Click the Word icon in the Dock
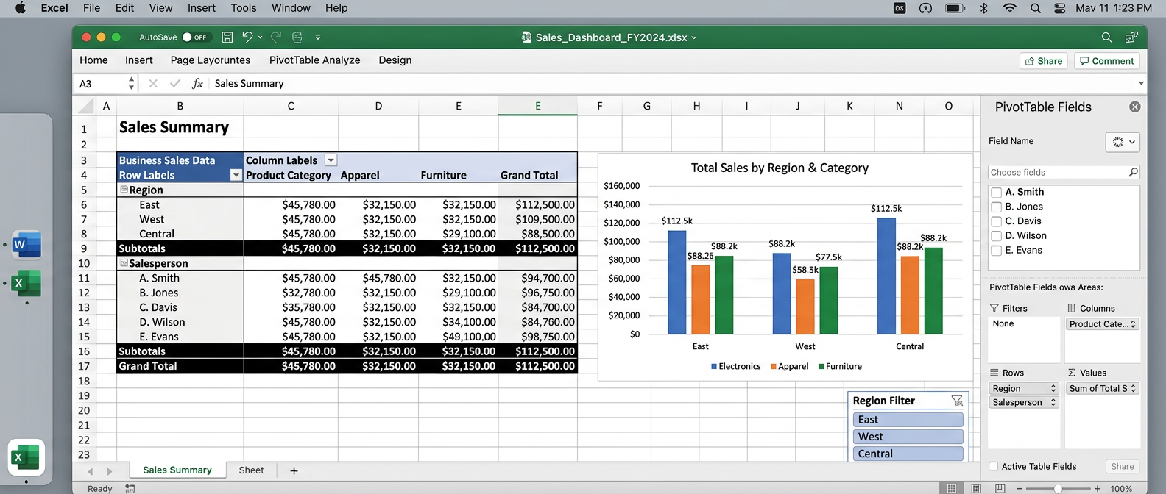Viewport: 1166px width, 494px height. 26,245
